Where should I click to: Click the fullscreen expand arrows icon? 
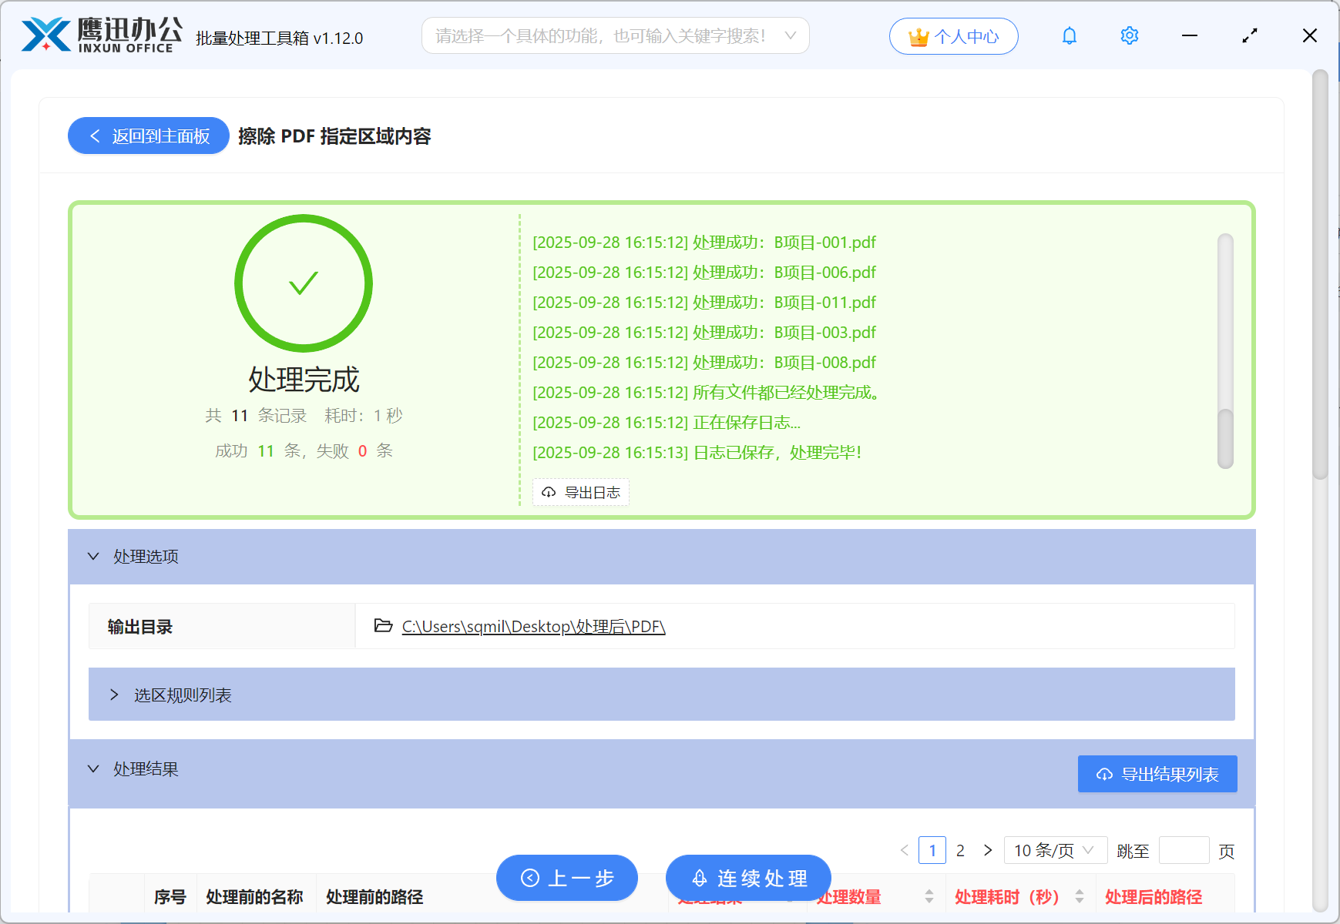(1249, 35)
